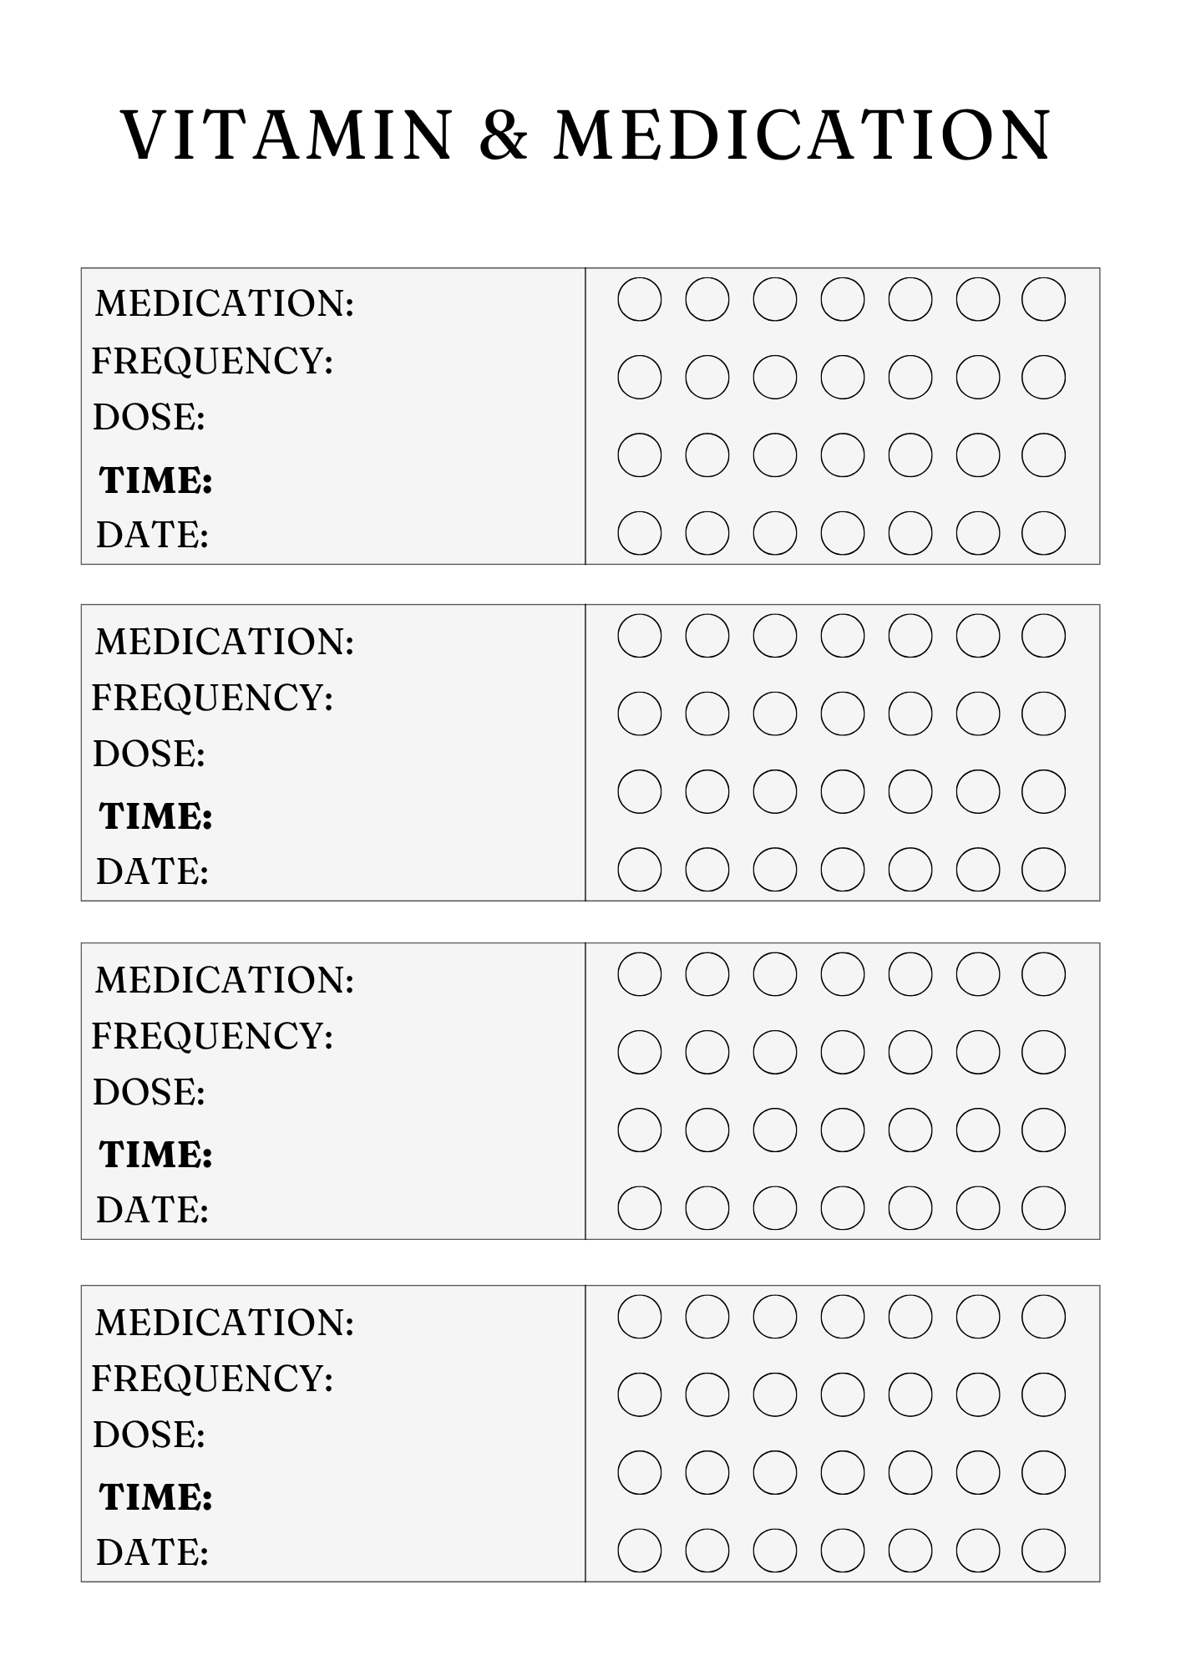Select the DOSE field in the first block
This screenshot has width=1181, height=1671.
(x=393, y=417)
